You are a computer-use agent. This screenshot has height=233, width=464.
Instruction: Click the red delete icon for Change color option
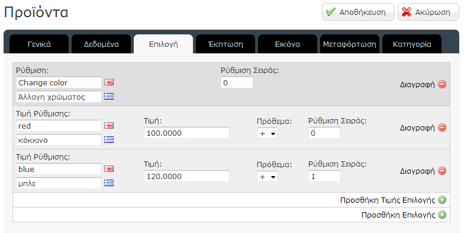click(442, 84)
